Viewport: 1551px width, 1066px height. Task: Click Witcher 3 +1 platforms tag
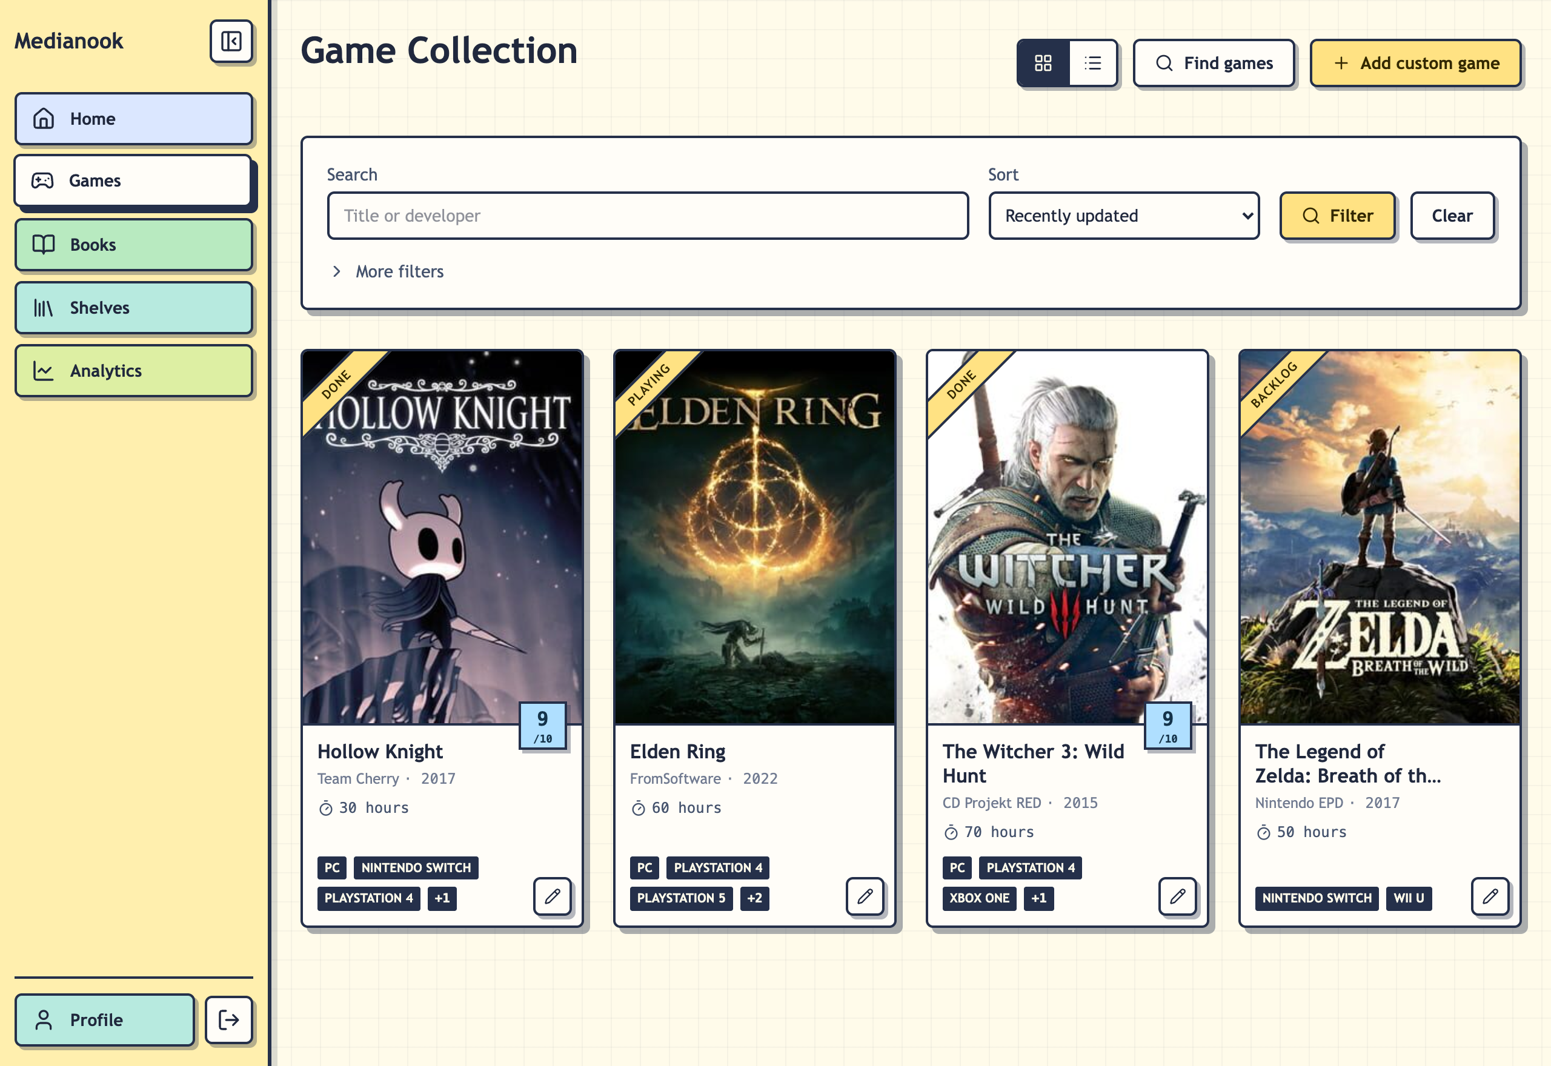(1038, 898)
